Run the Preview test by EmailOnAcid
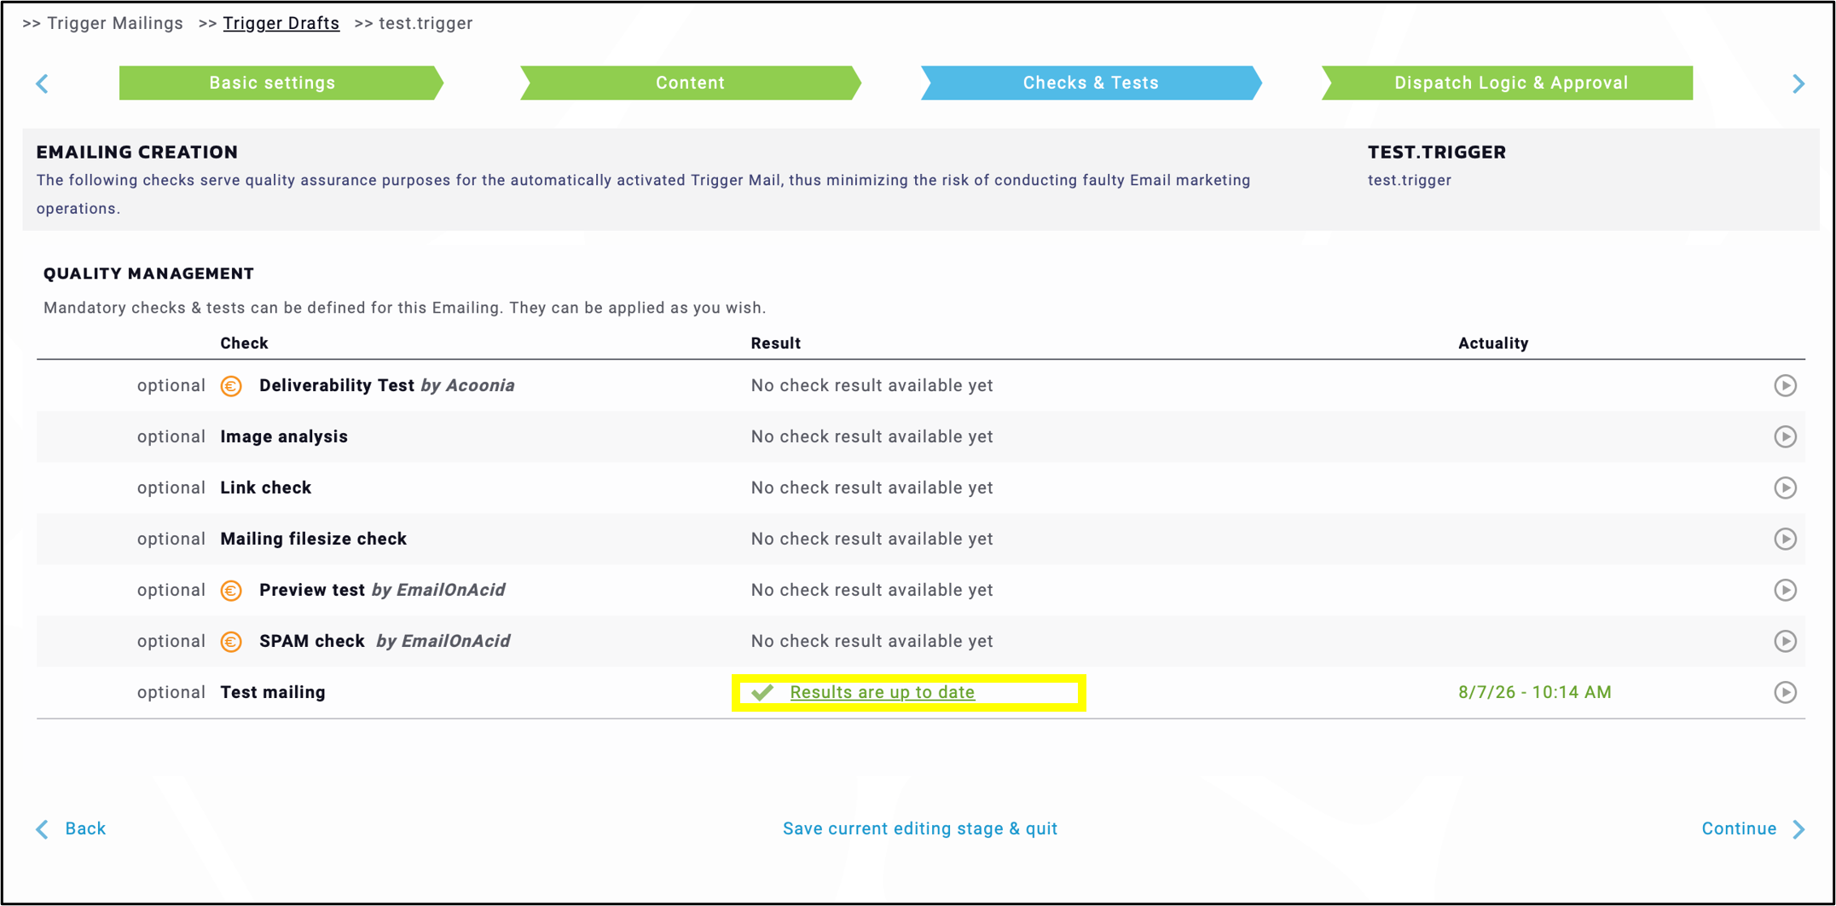The height and width of the screenshot is (906, 1836). (x=1785, y=590)
